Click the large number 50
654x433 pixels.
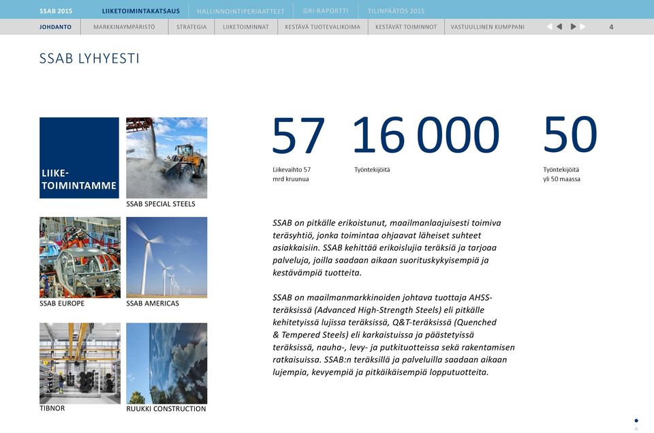point(570,134)
